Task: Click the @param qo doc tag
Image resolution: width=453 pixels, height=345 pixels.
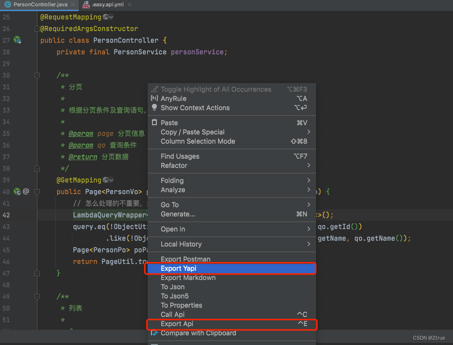Action: pyautogui.click(x=81, y=145)
